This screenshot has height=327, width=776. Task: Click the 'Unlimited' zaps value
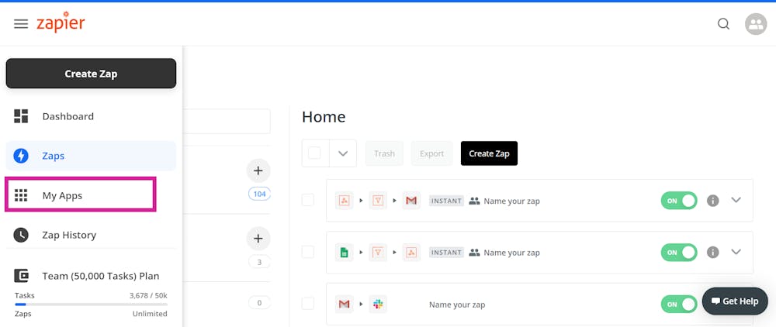point(150,314)
